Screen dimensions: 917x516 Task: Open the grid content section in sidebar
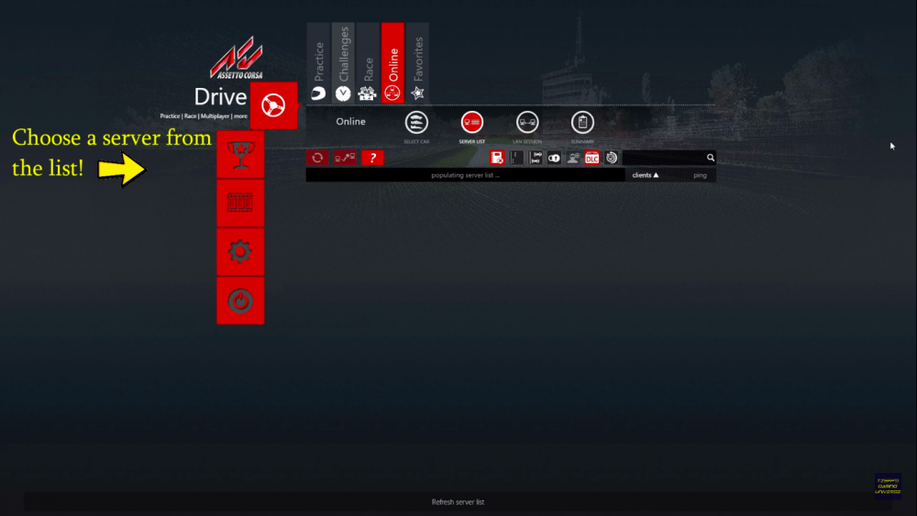[240, 203]
